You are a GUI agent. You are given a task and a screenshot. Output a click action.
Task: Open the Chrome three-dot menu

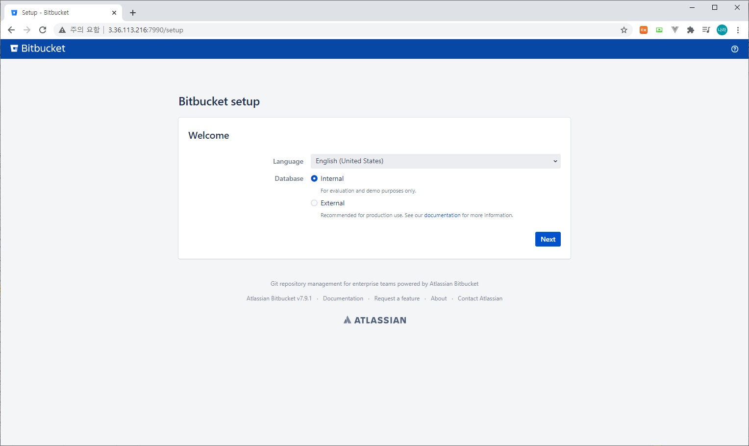pyautogui.click(x=738, y=30)
